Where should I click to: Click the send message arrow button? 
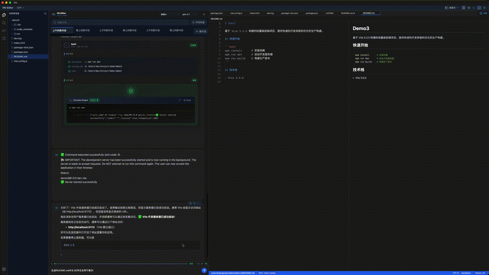point(204,270)
